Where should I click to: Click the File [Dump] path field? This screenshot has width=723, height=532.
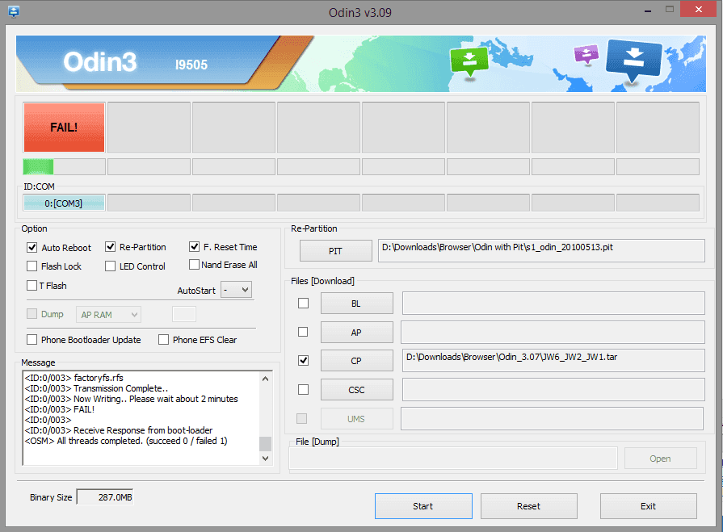tap(453, 459)
